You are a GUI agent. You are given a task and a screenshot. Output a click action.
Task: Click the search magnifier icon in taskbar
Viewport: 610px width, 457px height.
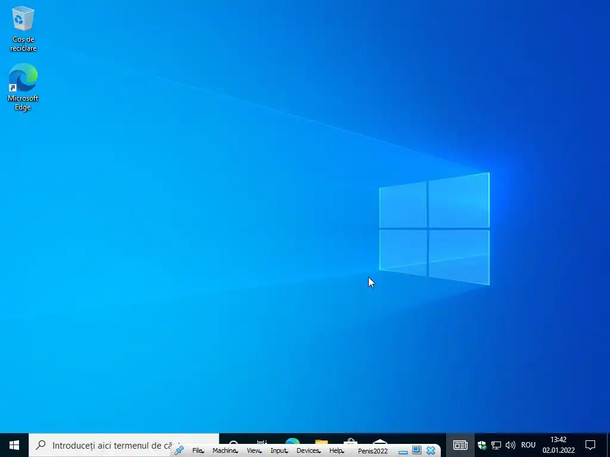point(41,445)
